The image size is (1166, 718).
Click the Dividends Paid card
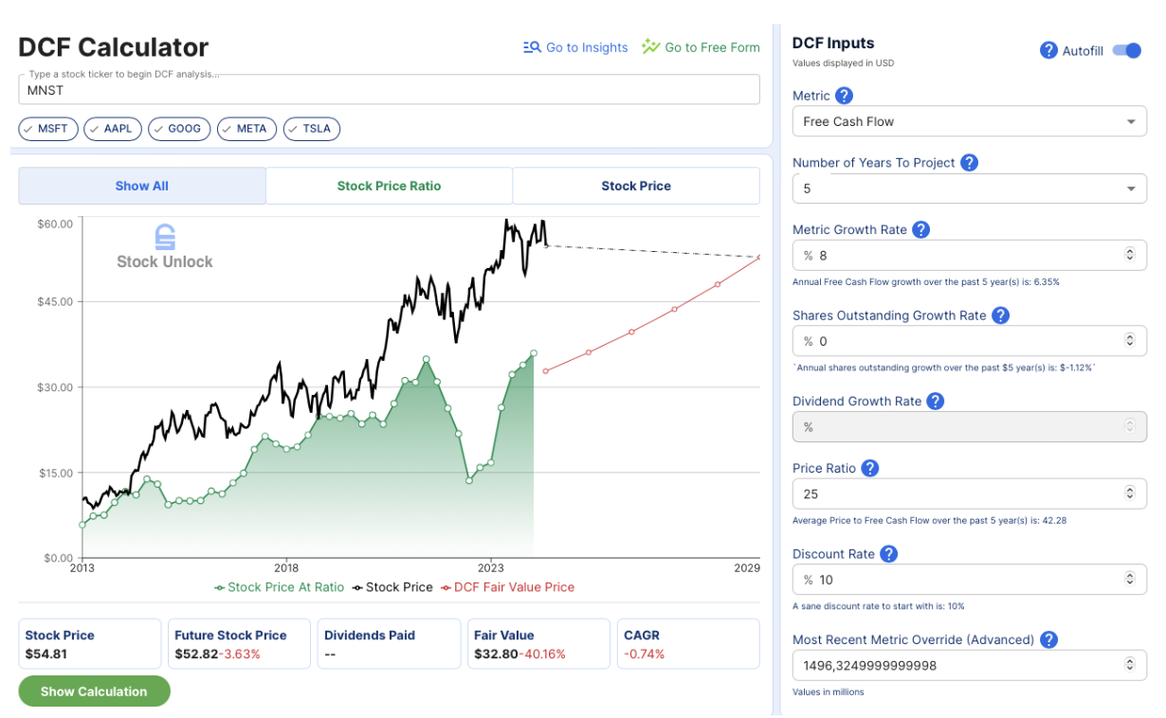click(x=389, y=644)
